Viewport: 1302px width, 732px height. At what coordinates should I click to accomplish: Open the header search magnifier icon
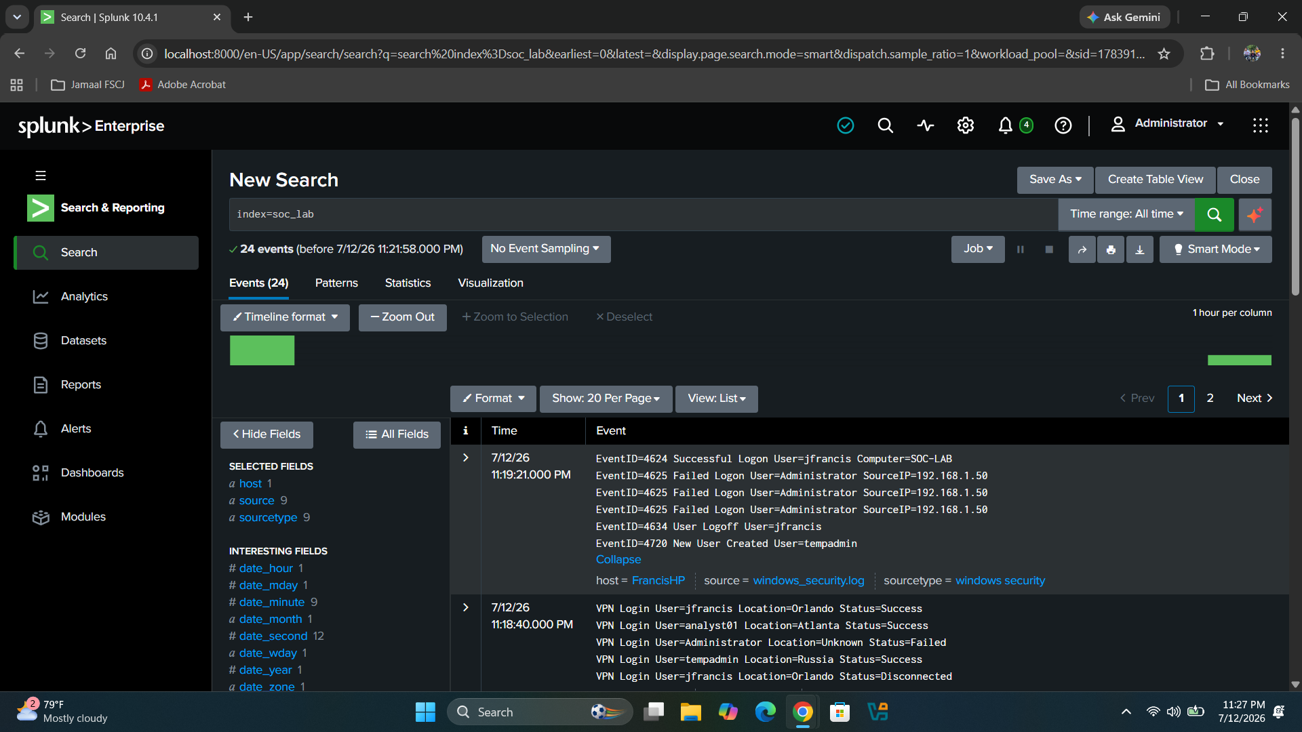pos(885,125)
